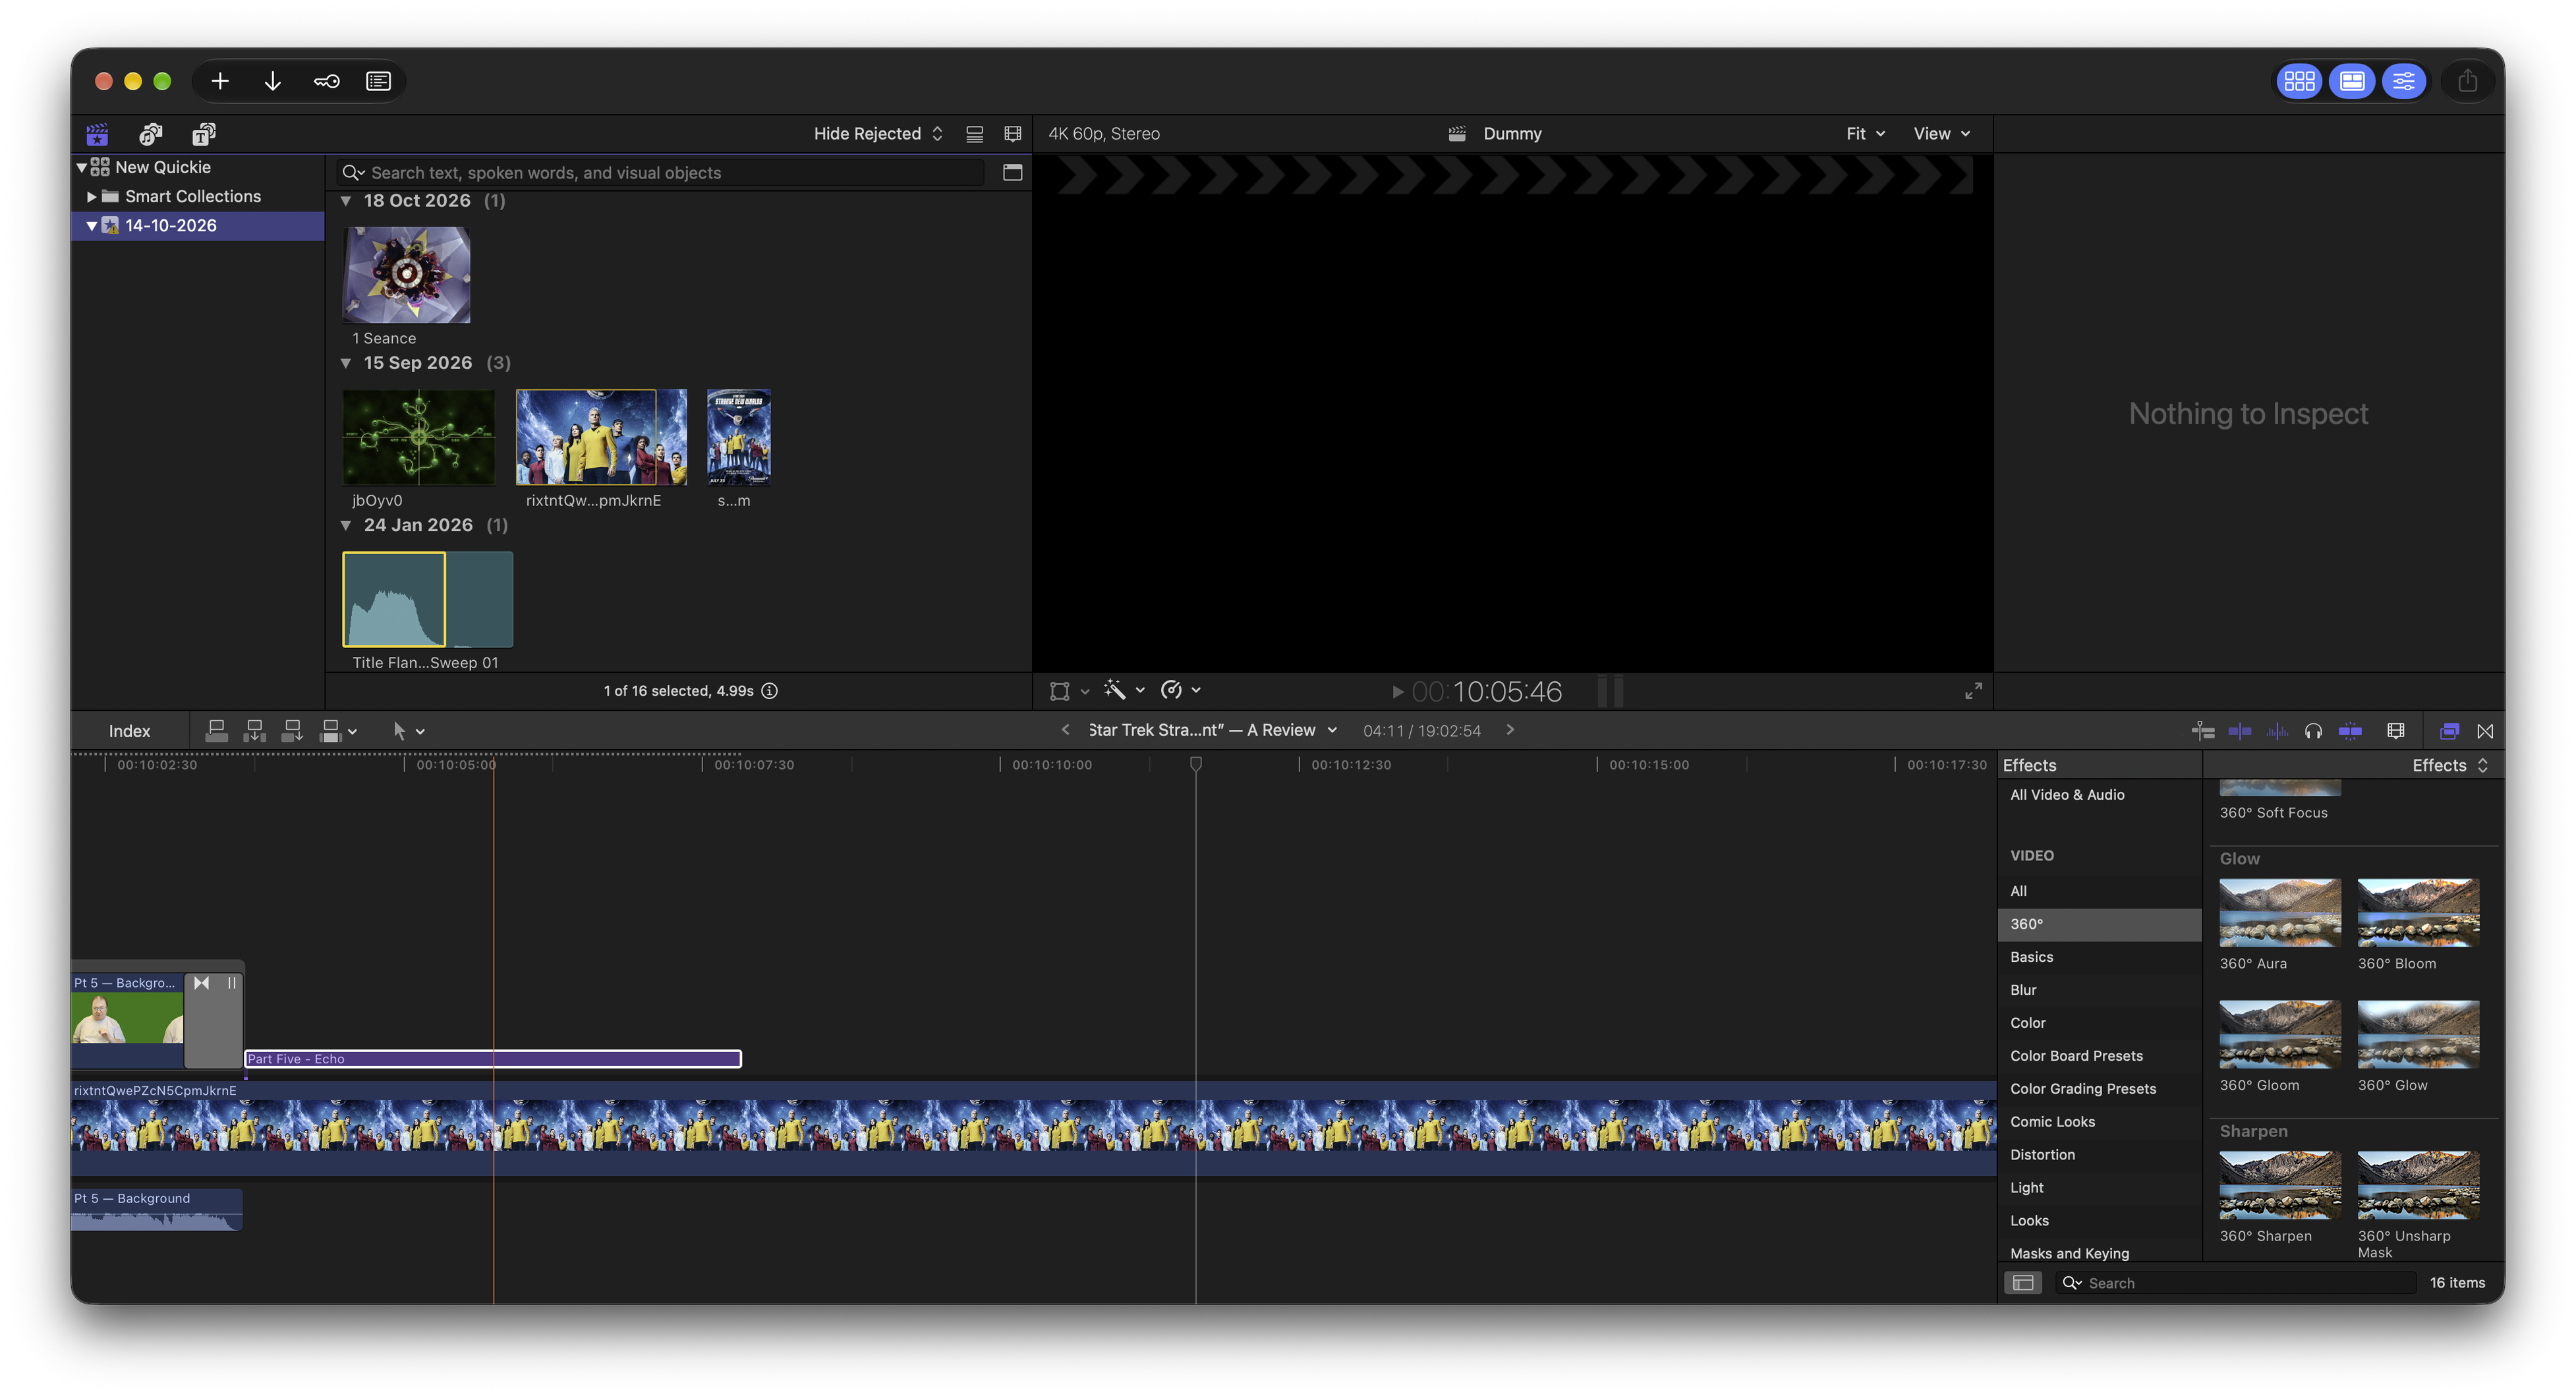2576x1398 pixels.
Task: Select the 360° Bloom effect thumbnail
Action: (2417, 912)
